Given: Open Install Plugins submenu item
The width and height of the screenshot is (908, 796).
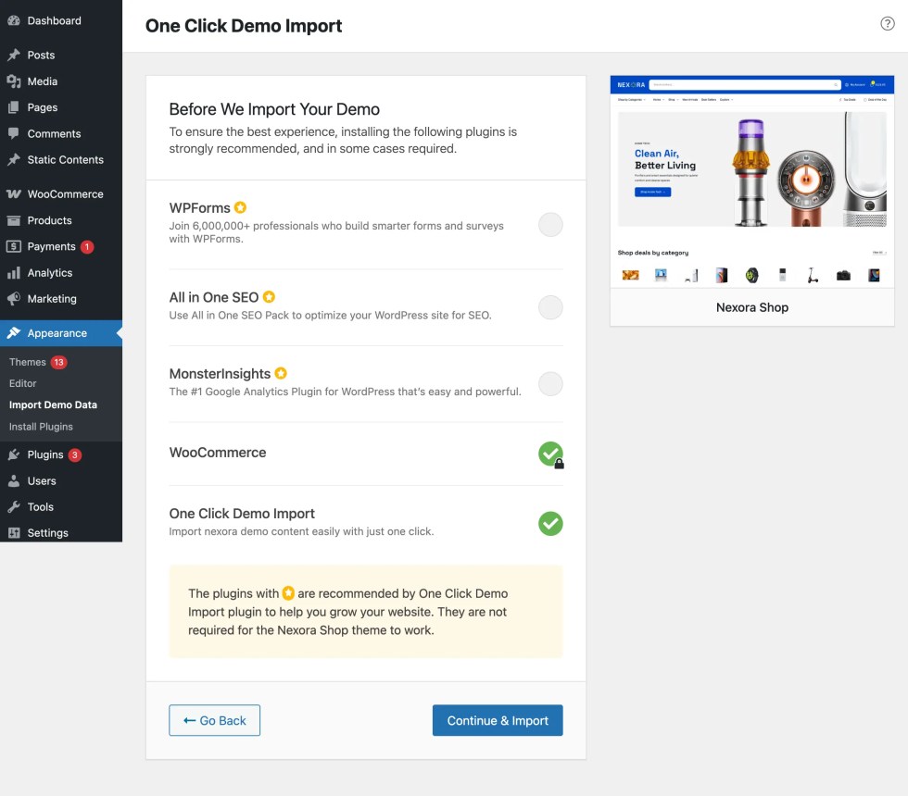Looking at the screenshot, I should tap(41, 427).
